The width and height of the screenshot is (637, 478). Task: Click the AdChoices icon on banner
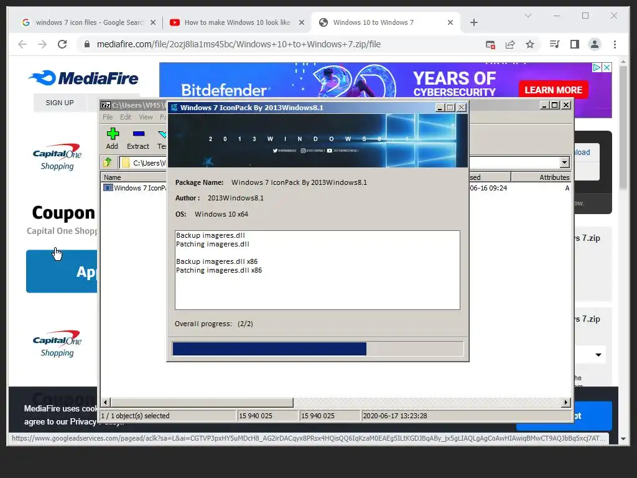click(597, 67)
